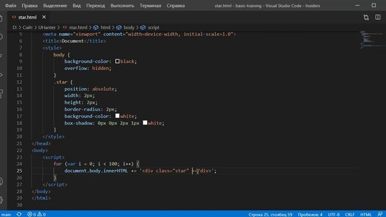Click line number 12 in gutter

[x=19, y=82]
